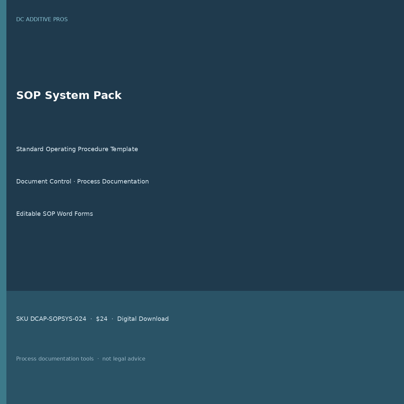This screenshot has width=404, height=404.
Task: Click the not legal advice disclaimer
Action: tap(123, 359)
